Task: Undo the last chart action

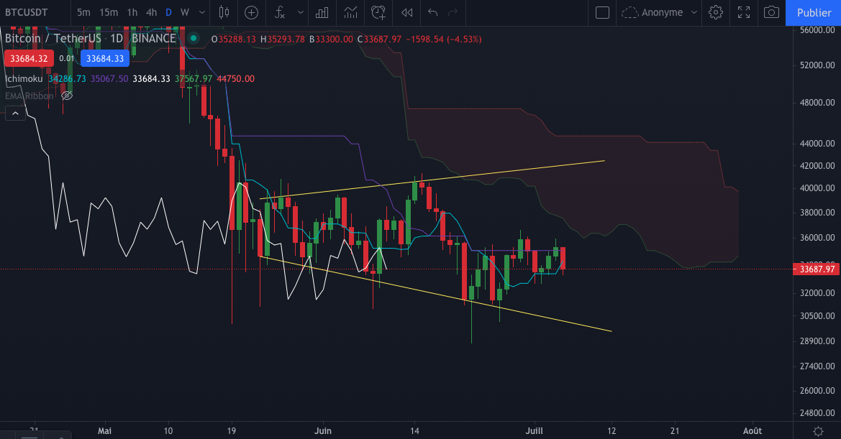Action: tap(432, 13)
